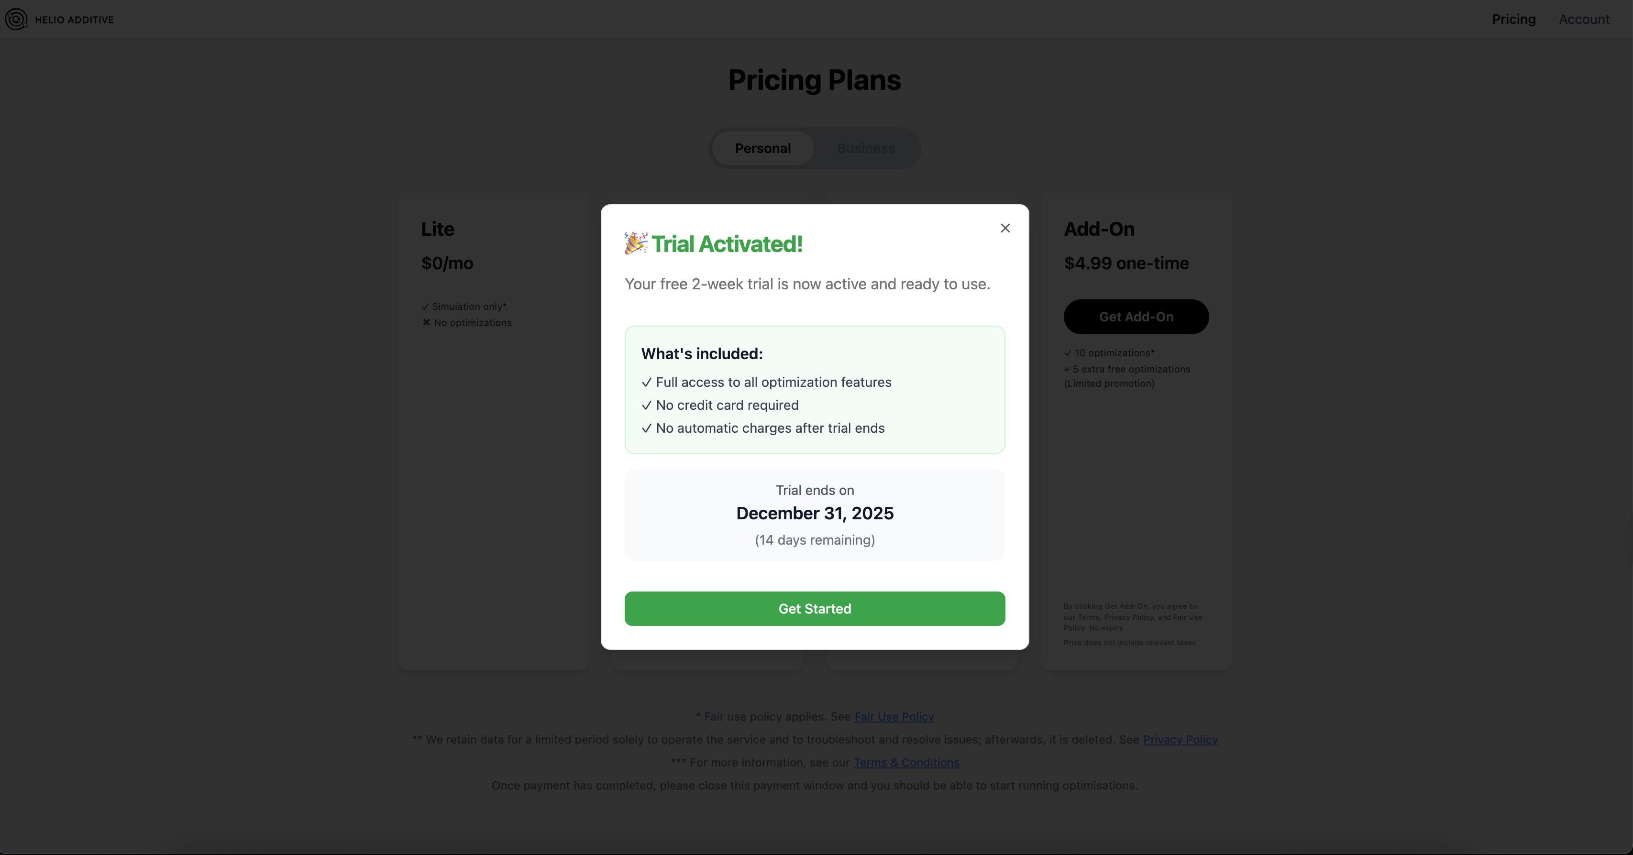This screenshot has height=855, width=1633.
Task: Open the Fair Use Policy link
Action: pos(894,716)
